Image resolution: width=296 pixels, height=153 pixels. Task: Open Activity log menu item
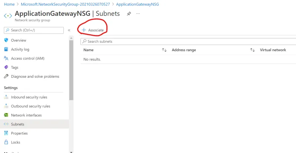pyautogui.click(x=20, y=49)
